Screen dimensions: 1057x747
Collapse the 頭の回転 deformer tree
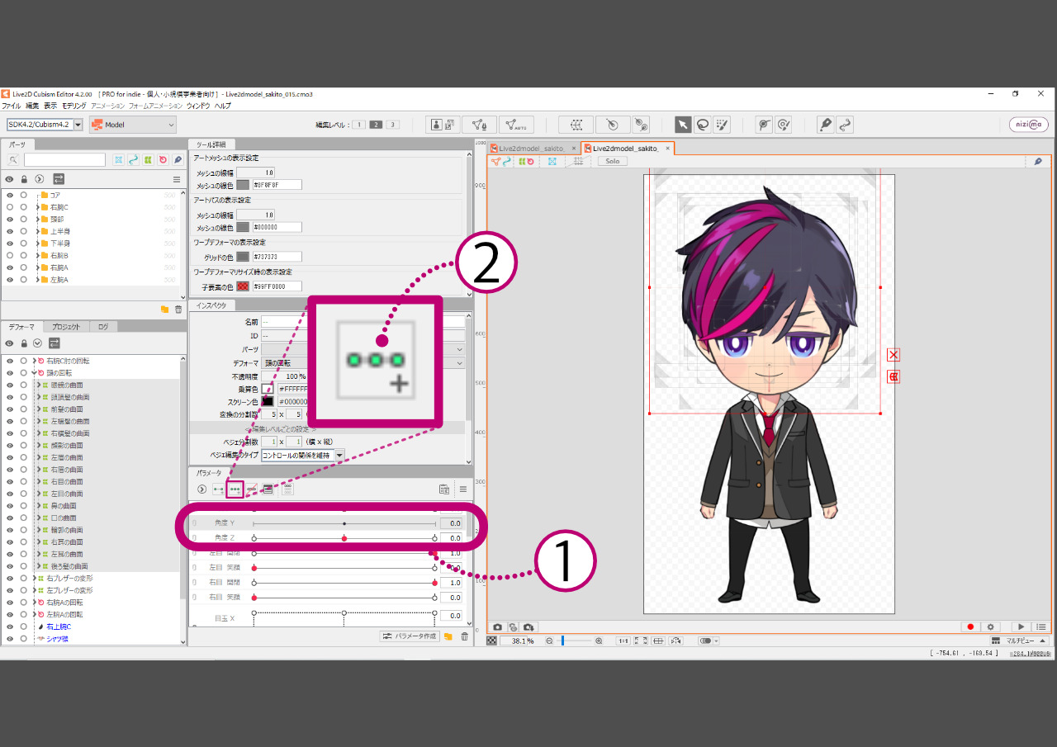(34, 373)
